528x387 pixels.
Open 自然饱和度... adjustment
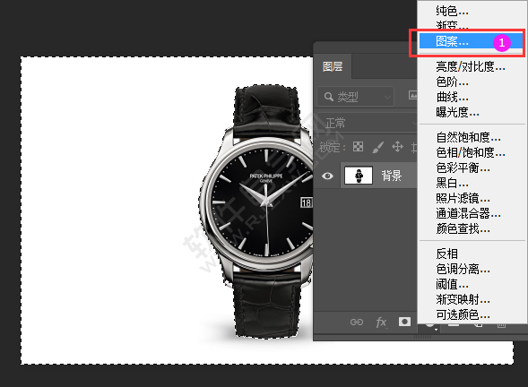click(468, 137)
